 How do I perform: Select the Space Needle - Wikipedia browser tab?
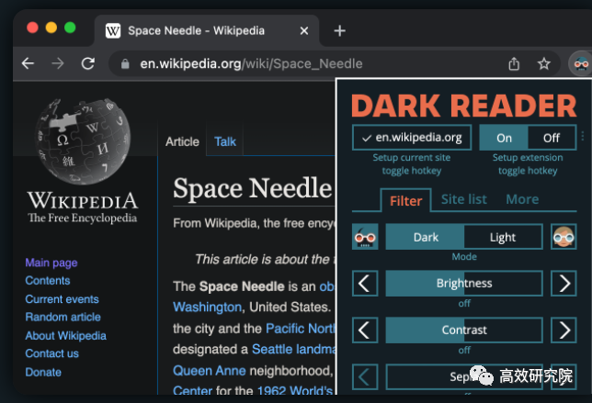pos(206,30)
